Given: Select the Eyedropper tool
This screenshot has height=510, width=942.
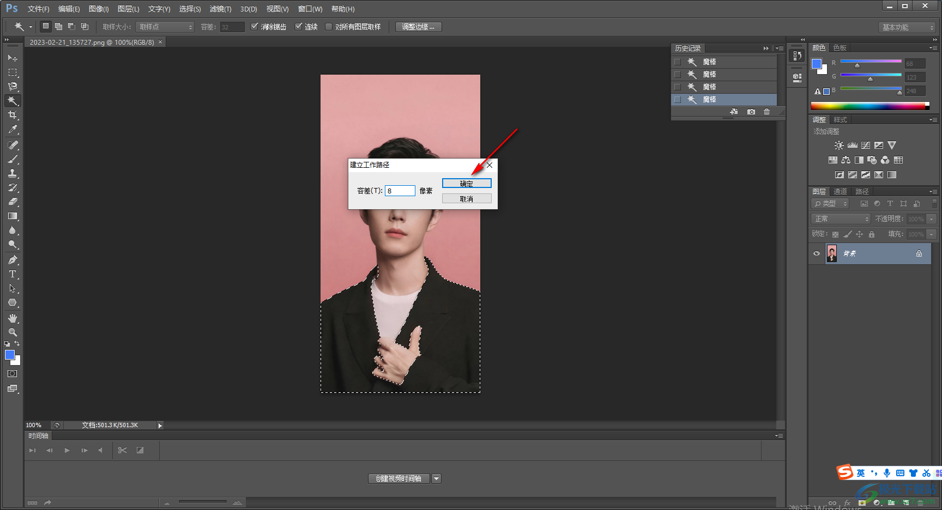Looking at the screenshot, I should coord(13,129).
